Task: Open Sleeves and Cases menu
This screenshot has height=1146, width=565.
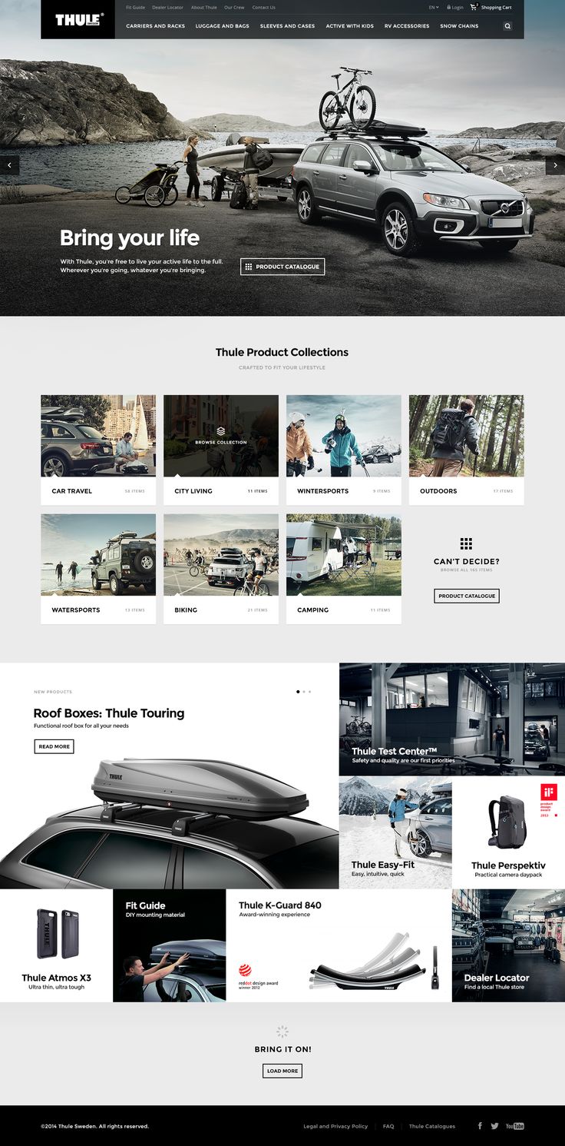Action: (x=287, y=26)
